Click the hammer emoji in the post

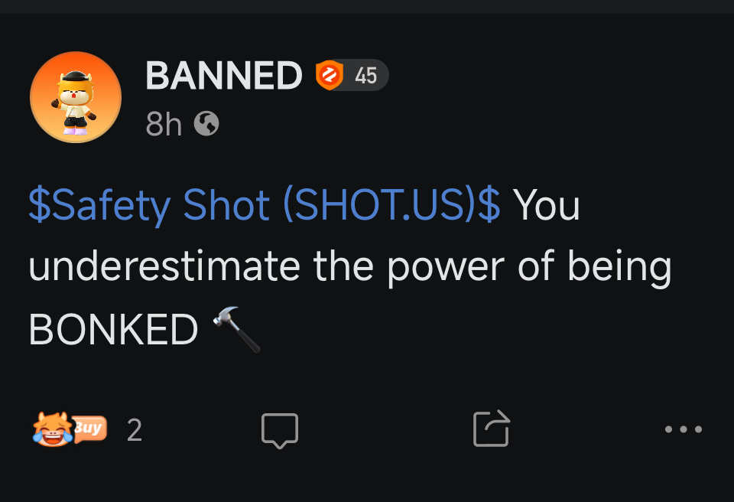click(x=236, y=329)
